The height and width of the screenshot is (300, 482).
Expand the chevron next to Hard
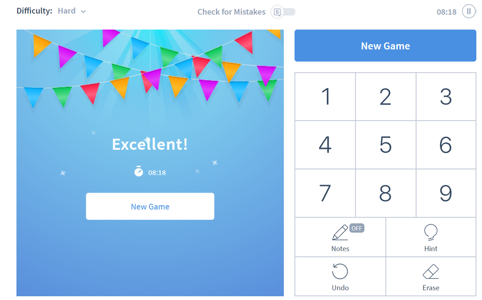click(83, 11)
